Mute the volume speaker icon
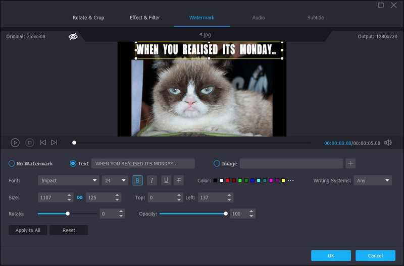This screenshot has height=266, width=404. [388, 143]
